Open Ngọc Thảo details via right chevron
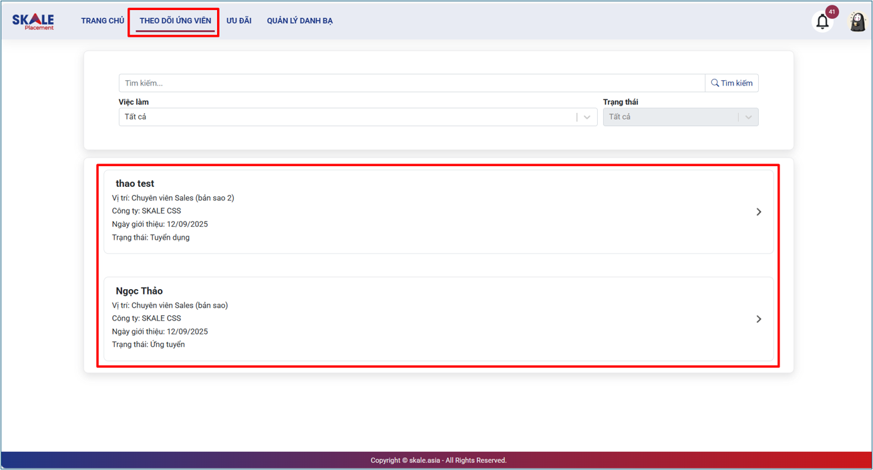This screenshot has width=873, height=470. tap(758, 319)
